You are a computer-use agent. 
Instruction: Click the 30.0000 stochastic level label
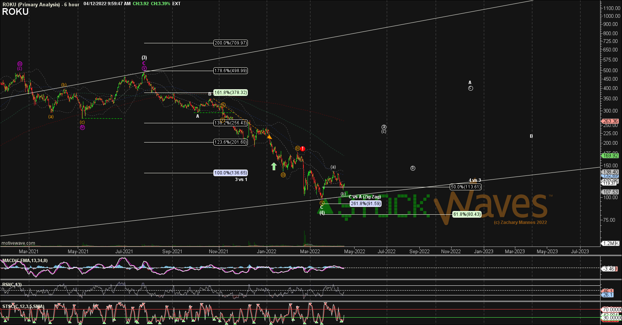click(x=611, y=318)
